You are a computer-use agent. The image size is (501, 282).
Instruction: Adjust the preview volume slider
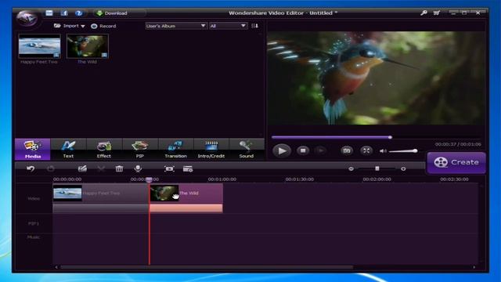(x=403, y=150)
